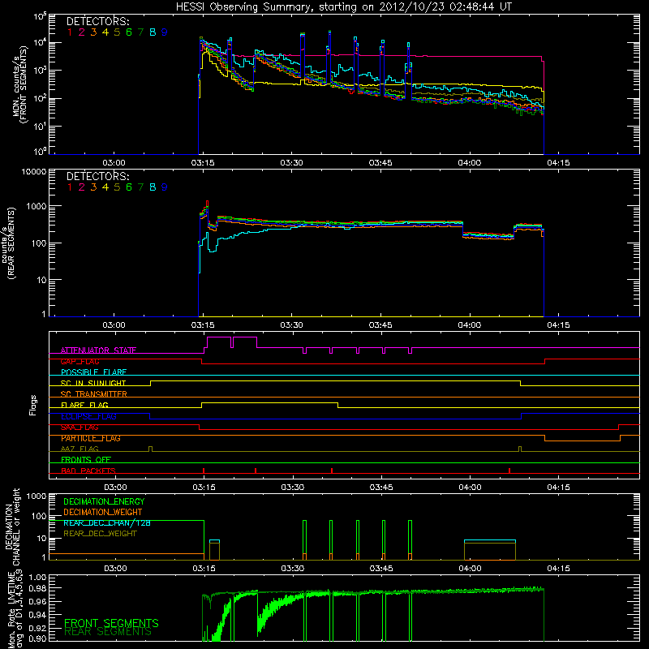Click the SC_TRANSMITTER flag label
Screen dimensions: 649x649
[x=94, y=394]
